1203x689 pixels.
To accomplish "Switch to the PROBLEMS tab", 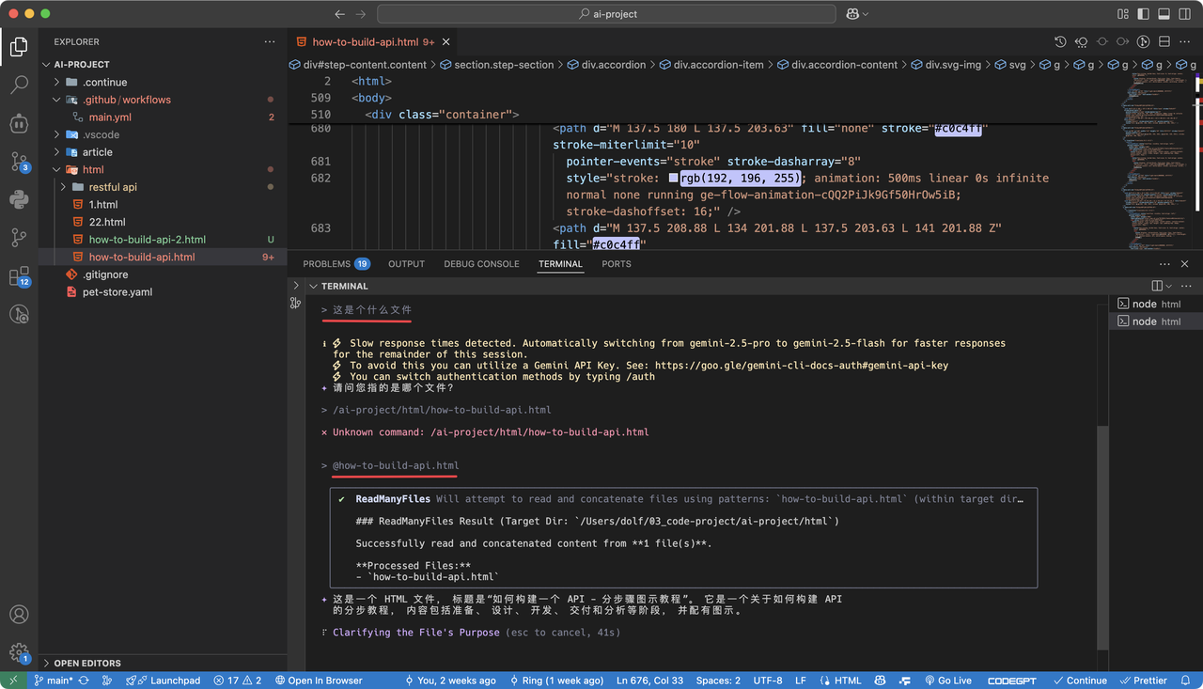I will click(336, 264).
